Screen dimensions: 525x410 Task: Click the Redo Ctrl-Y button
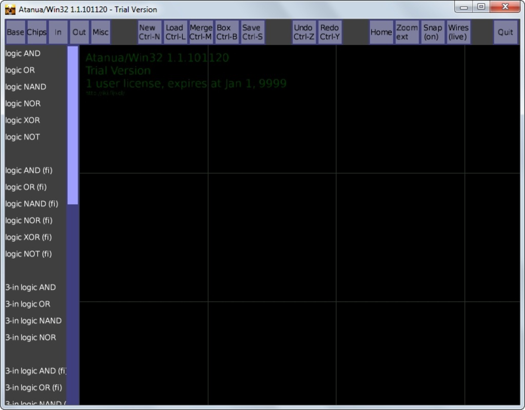coord(330,32)
